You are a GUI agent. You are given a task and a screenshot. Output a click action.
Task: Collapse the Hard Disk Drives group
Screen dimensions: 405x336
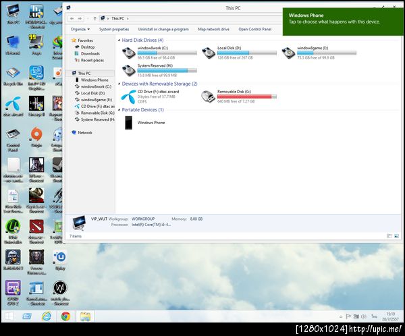click(x=119, y=40)
